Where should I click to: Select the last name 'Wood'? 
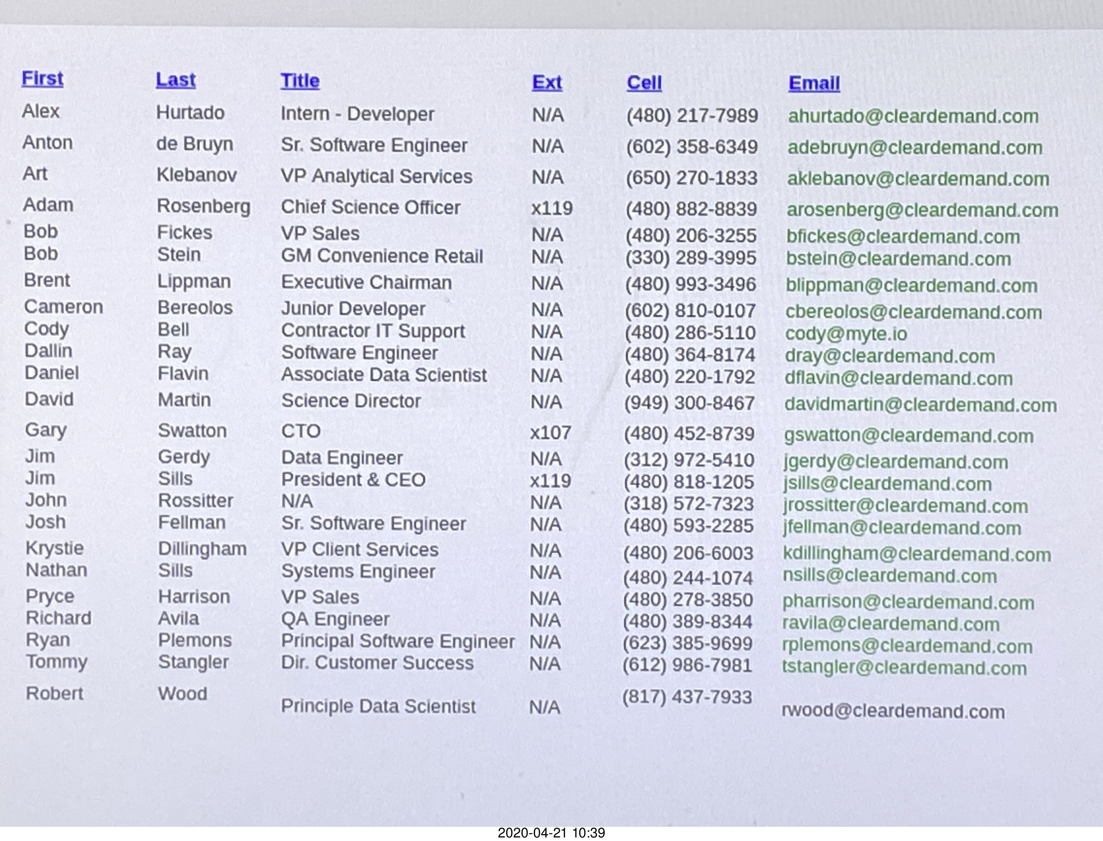pyautogui.click(x=183, y=694)
